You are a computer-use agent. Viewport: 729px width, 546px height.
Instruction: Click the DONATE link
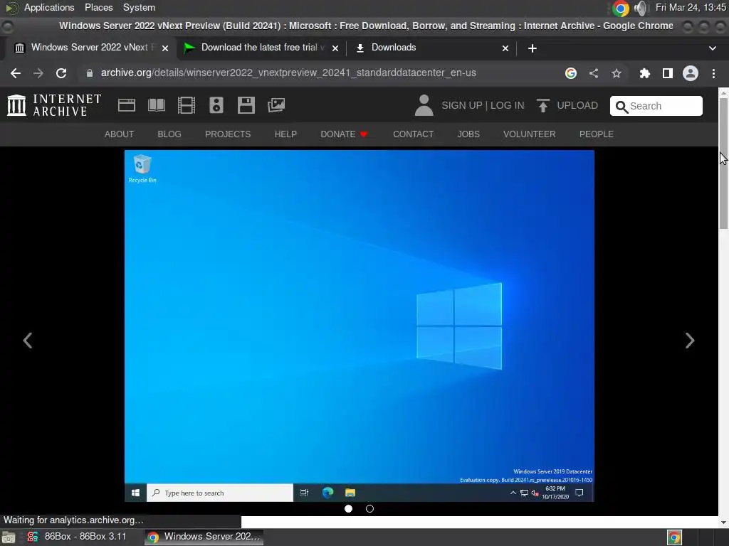click(344, 134)
